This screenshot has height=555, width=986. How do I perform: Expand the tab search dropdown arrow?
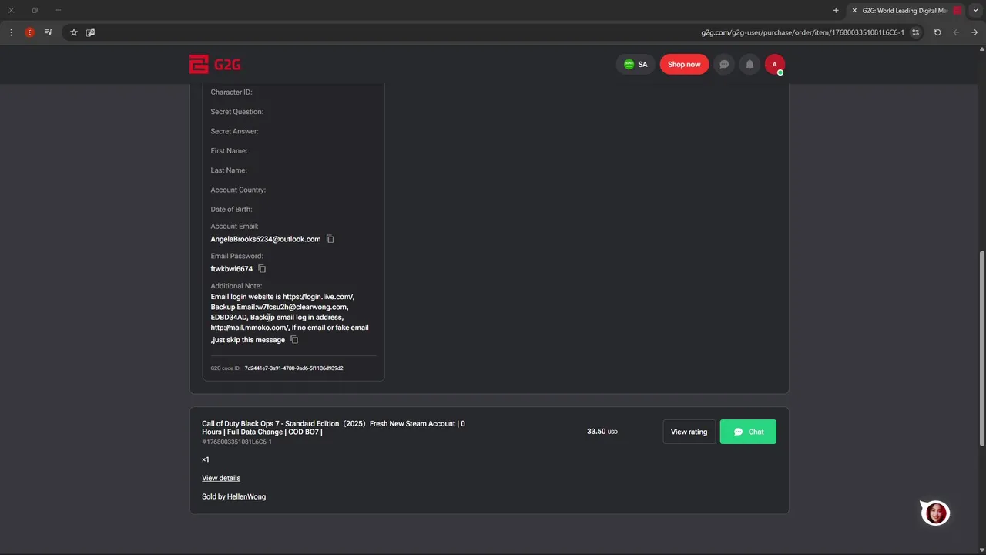click(x=975, y=11)
